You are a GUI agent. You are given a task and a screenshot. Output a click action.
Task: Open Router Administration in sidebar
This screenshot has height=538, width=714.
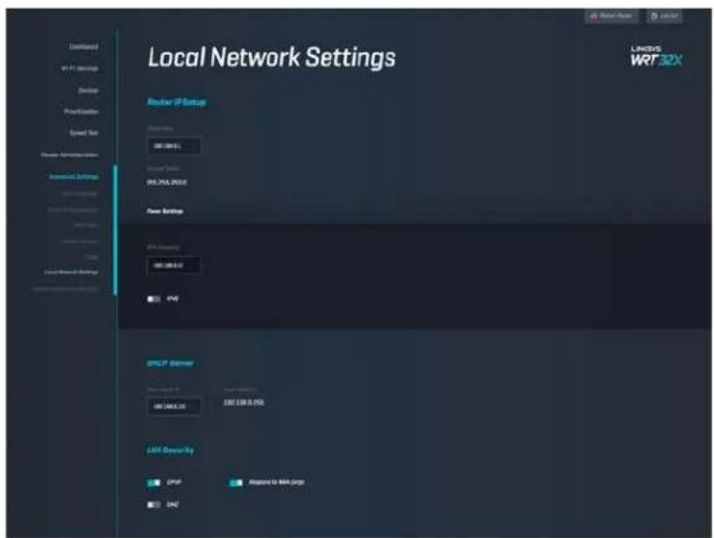point(69,155)
